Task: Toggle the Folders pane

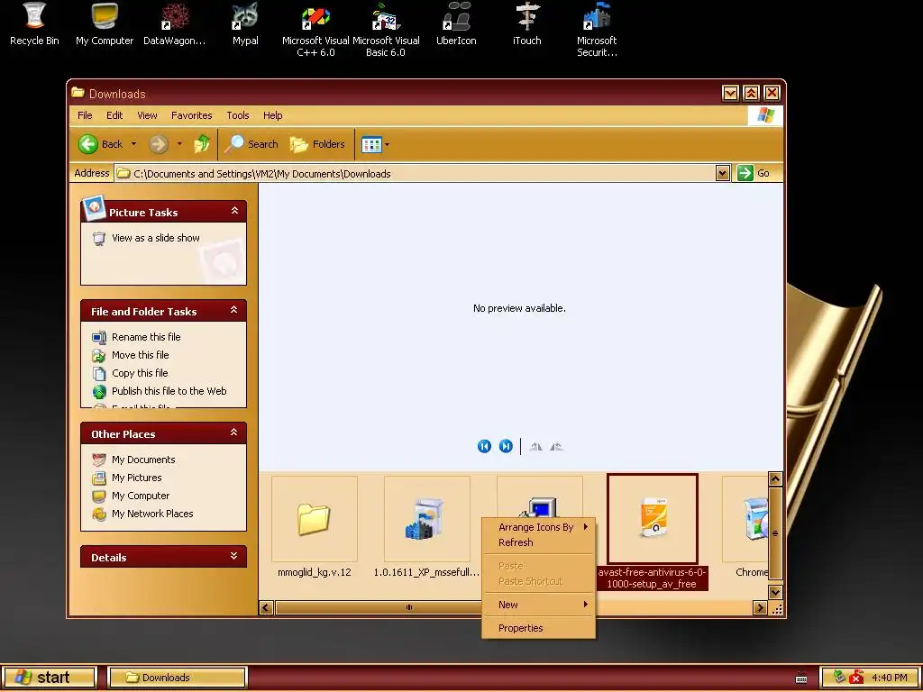Action: (x=317, y=144)
